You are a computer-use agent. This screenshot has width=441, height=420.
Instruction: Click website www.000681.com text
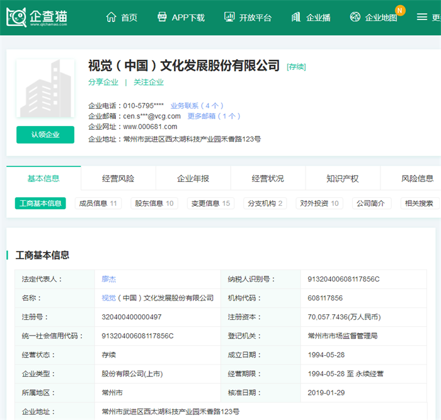pyautogui.click(x=150, y=127)
